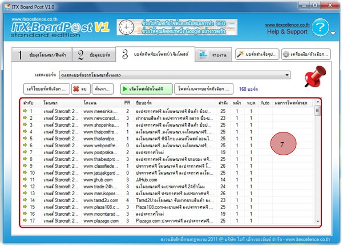Viewport: 343px width, 246px height.
Task: Click the ITX Board Post title bar app icon
Action: point(7,7)
